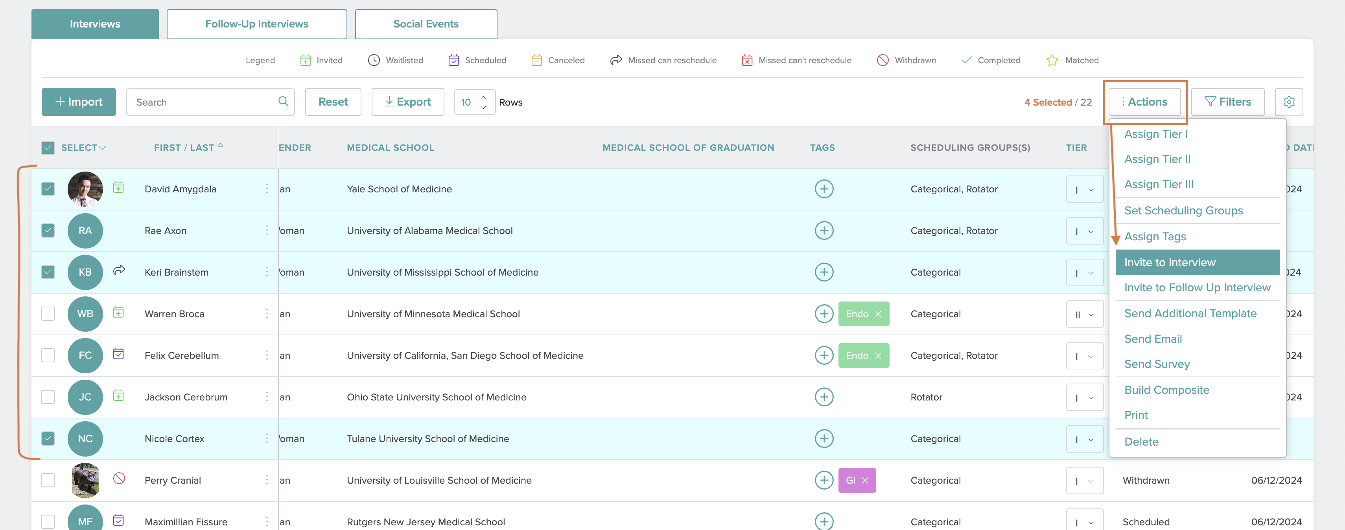Screen dimensions: 1345x530
Task: Check Jackson Cerebrum's checkbox
Action: pos(48,397)
